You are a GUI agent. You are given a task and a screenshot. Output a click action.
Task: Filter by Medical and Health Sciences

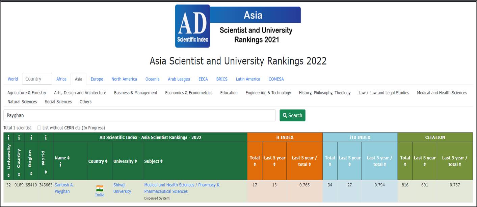(442, 93)
